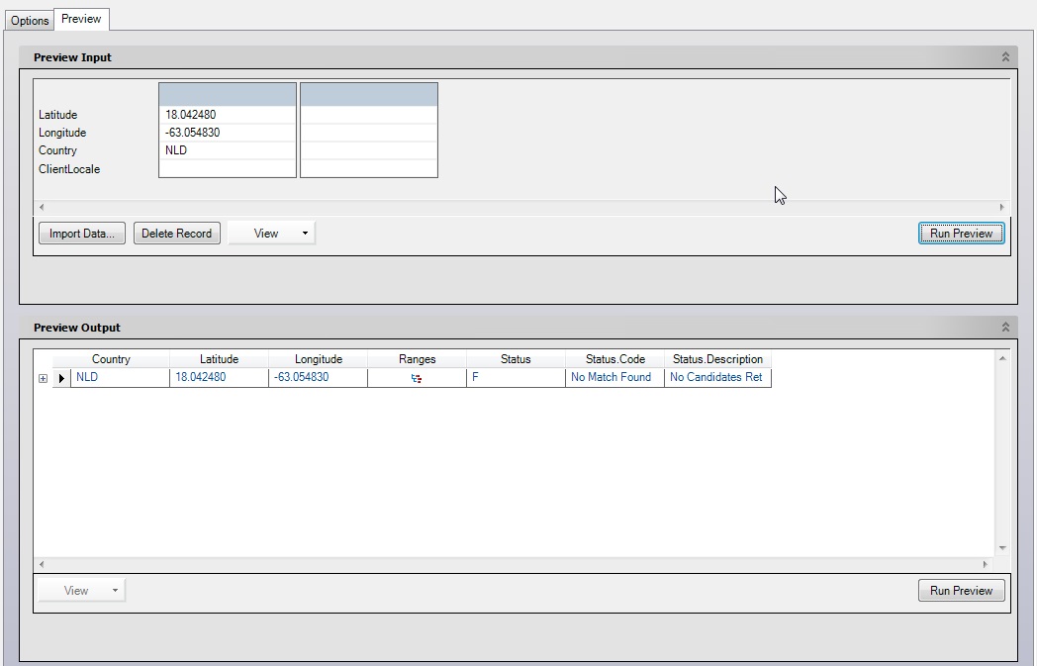
Task: Select the Latitude value 18.042480 in Preview Input
Action: [x=227, y=113]
